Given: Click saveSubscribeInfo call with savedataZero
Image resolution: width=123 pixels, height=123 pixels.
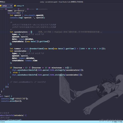Looking at the screenshot, I should [x=48, y=70].
